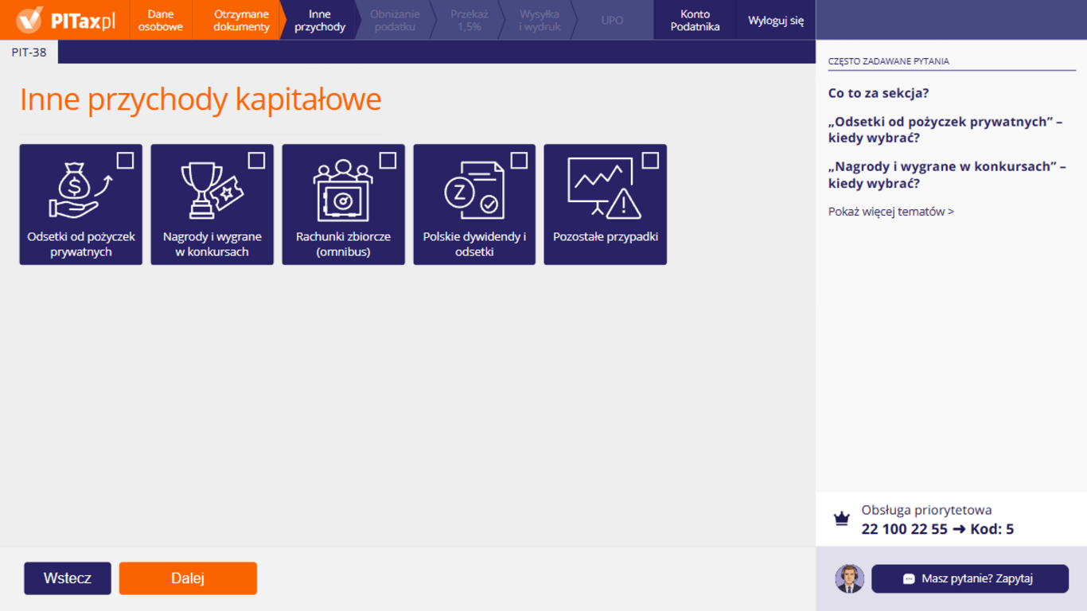Screen dimensions: 1087x611
Task: Select the PIT-38 form tab
Action: pos(29,53)
